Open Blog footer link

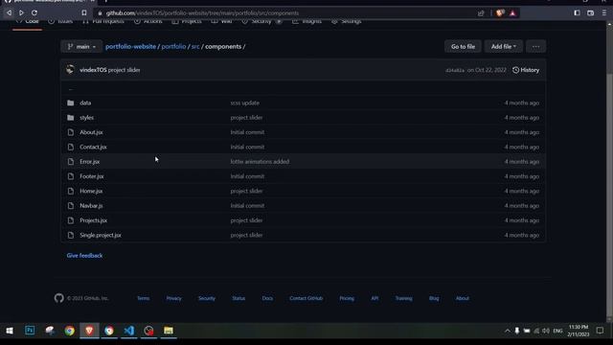pos(434,298)
